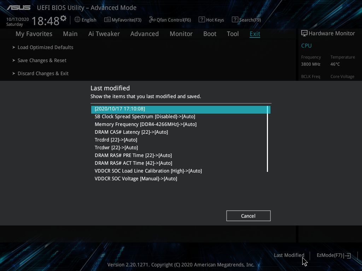The width and height of the screenshot is (362, 271).
Task: Select Discard Changes & Exit
Action: point(43,73)
